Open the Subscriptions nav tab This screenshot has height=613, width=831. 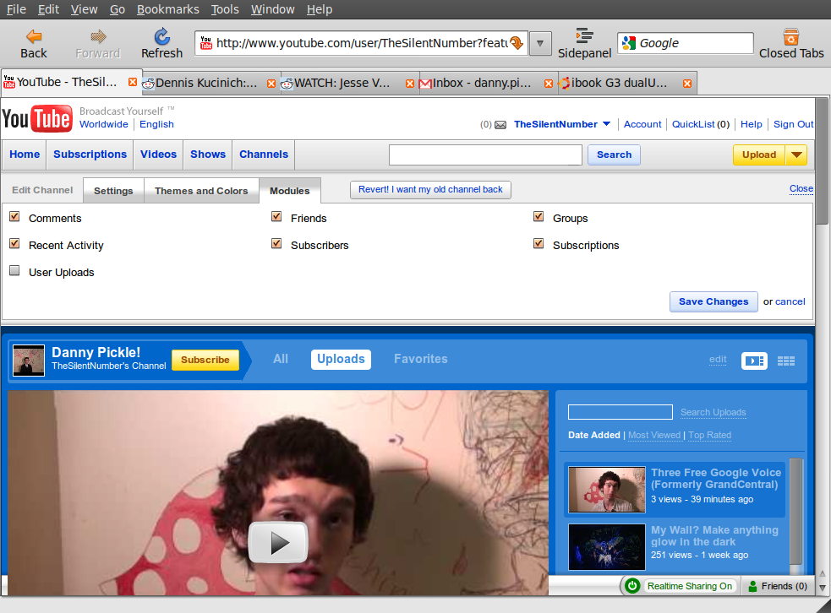(90, 155)
